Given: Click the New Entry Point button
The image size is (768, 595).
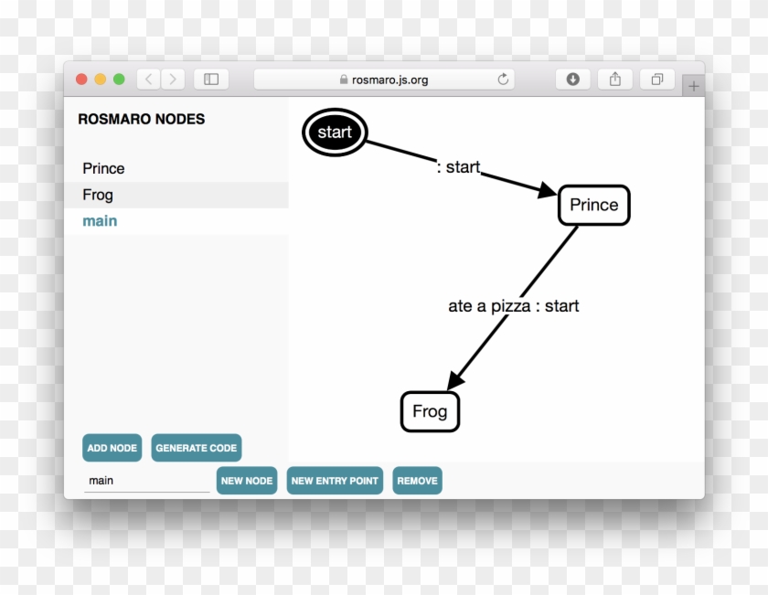Looking at the screenshot, I should tap(335, 481).
